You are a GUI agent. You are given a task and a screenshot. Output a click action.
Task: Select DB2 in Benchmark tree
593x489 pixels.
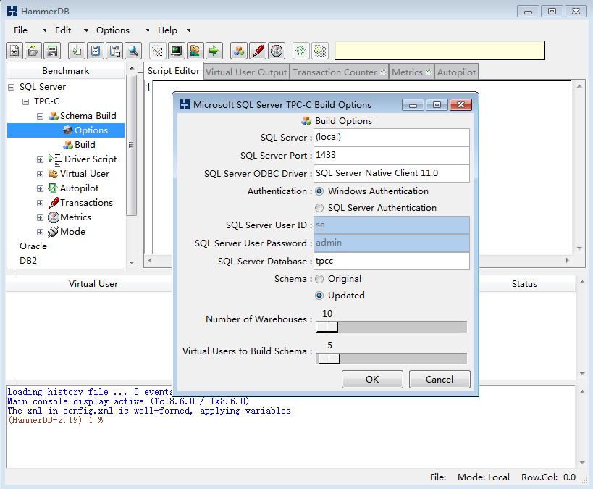click(28, 260)
